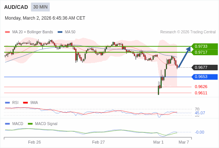Click the blue MA 50 legend swatch
This screenshot has width=219, height=148.
coord(60,32)
